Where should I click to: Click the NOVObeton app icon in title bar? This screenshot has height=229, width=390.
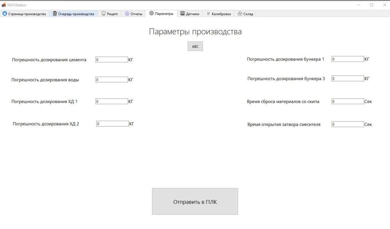[4, 5]
